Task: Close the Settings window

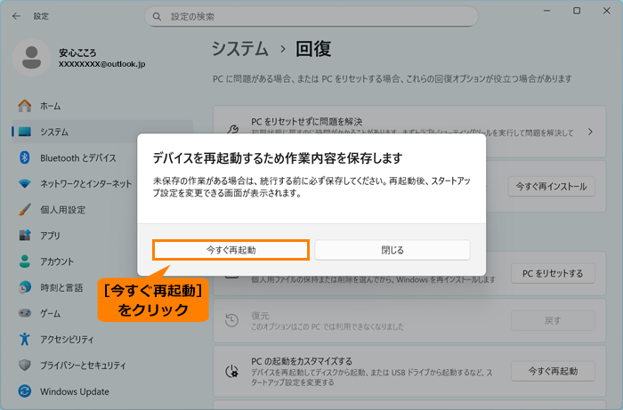Action: point(607,11)
